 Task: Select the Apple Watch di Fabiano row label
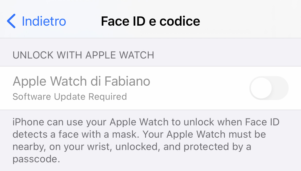(81, 81)
